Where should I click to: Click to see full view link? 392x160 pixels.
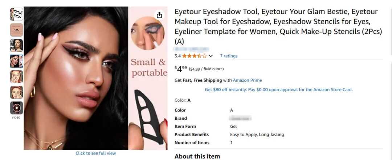pyautogui.click(x=96, y=153)
